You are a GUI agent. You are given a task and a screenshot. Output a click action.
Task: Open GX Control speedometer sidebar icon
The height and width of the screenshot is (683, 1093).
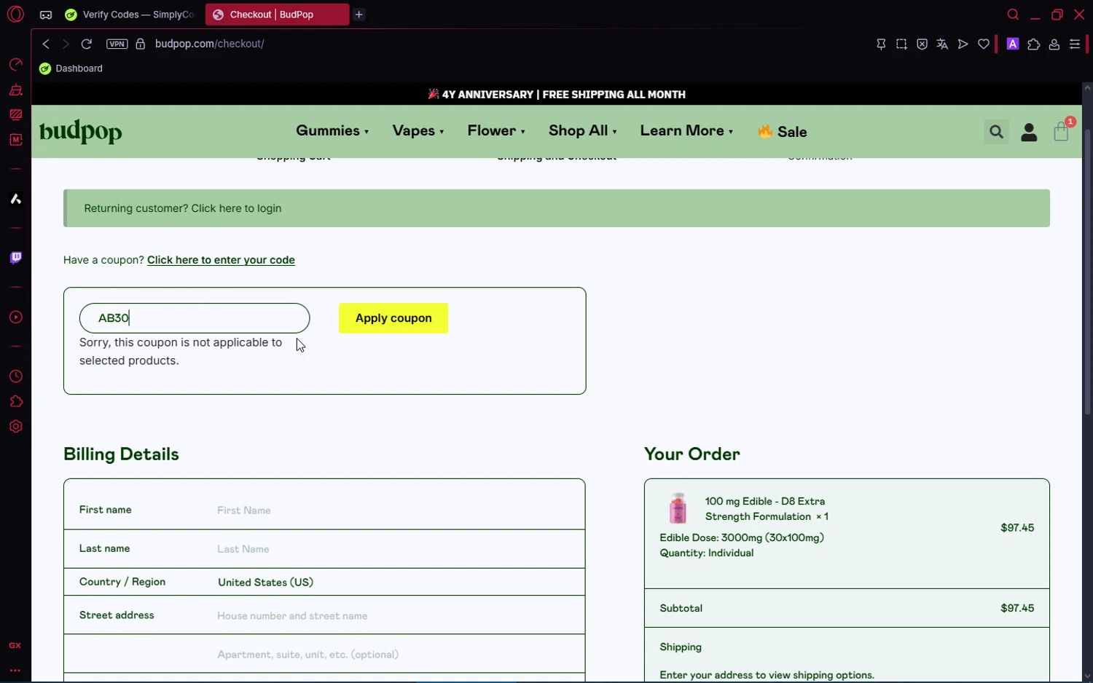[15, 66]
